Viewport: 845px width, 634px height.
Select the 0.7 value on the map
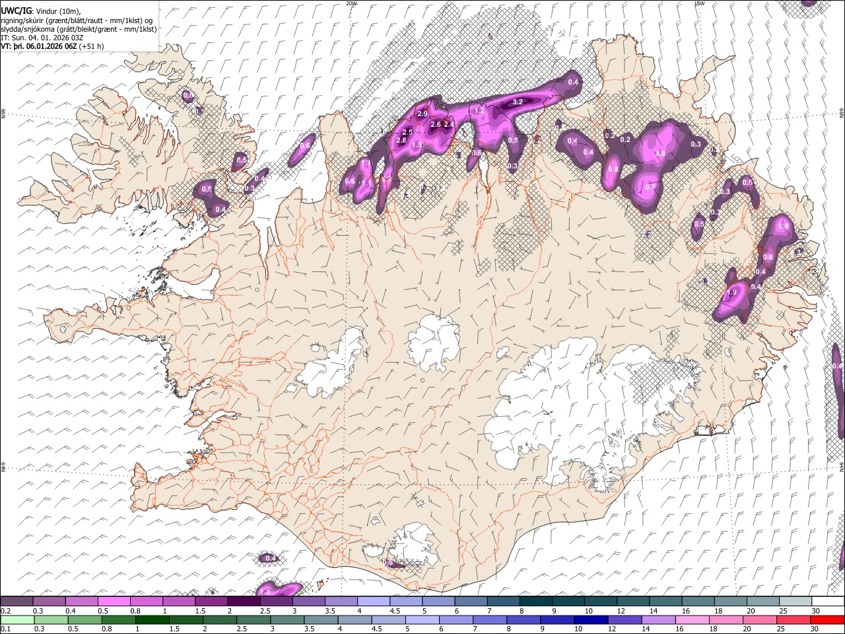[650, 187]
